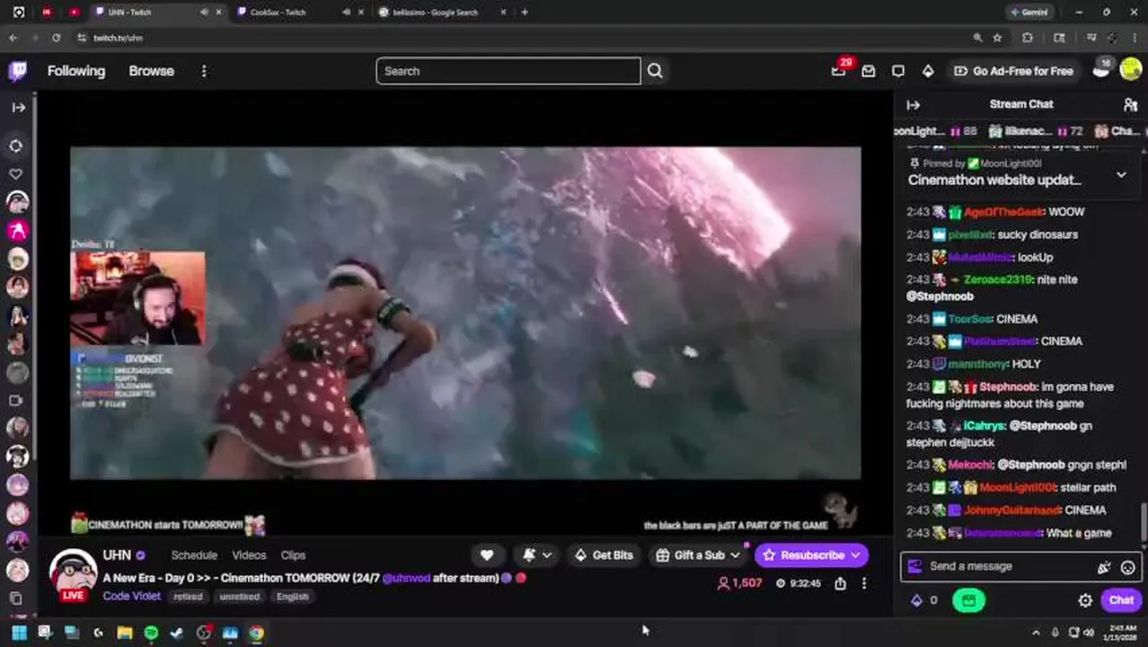The width and height of the screenshot is (1148, 647).
Task: Open the Windows Start button
Action: click(x=19, y=633)
